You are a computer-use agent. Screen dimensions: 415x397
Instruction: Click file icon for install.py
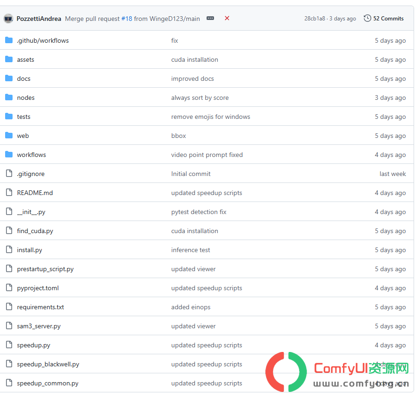point(9,249)
